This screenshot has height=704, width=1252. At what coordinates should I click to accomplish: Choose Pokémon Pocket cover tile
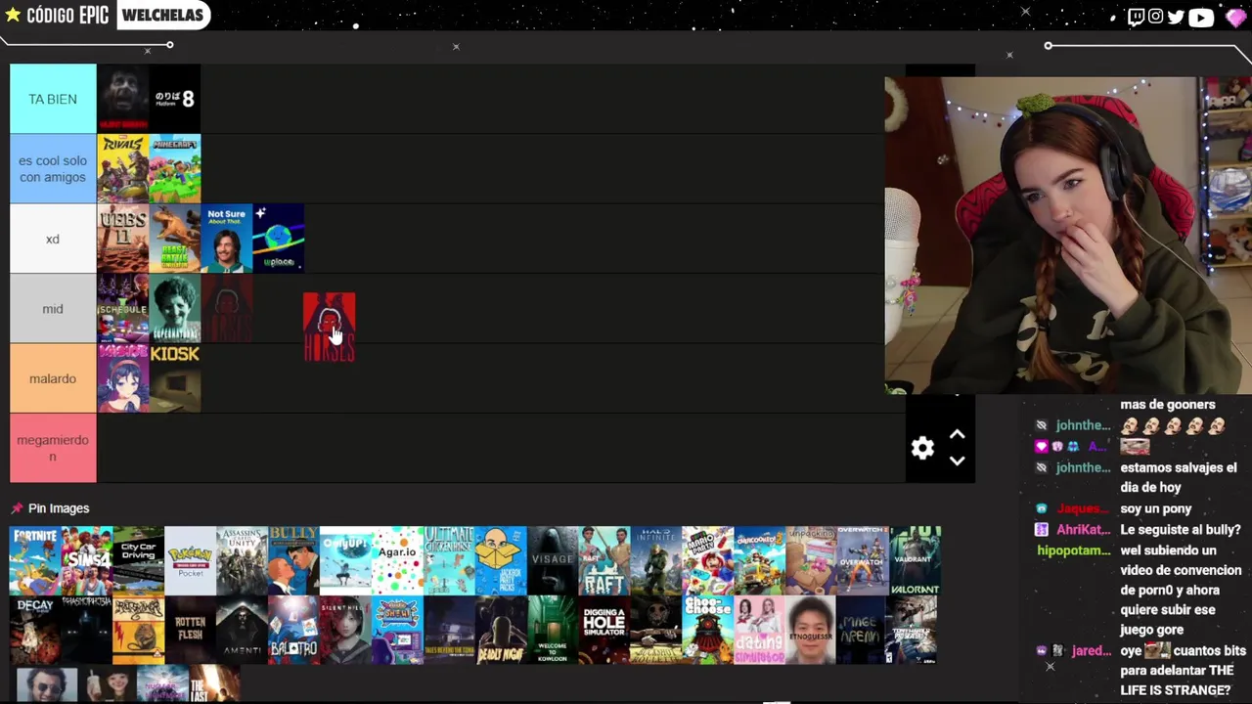tap(191, 560)
